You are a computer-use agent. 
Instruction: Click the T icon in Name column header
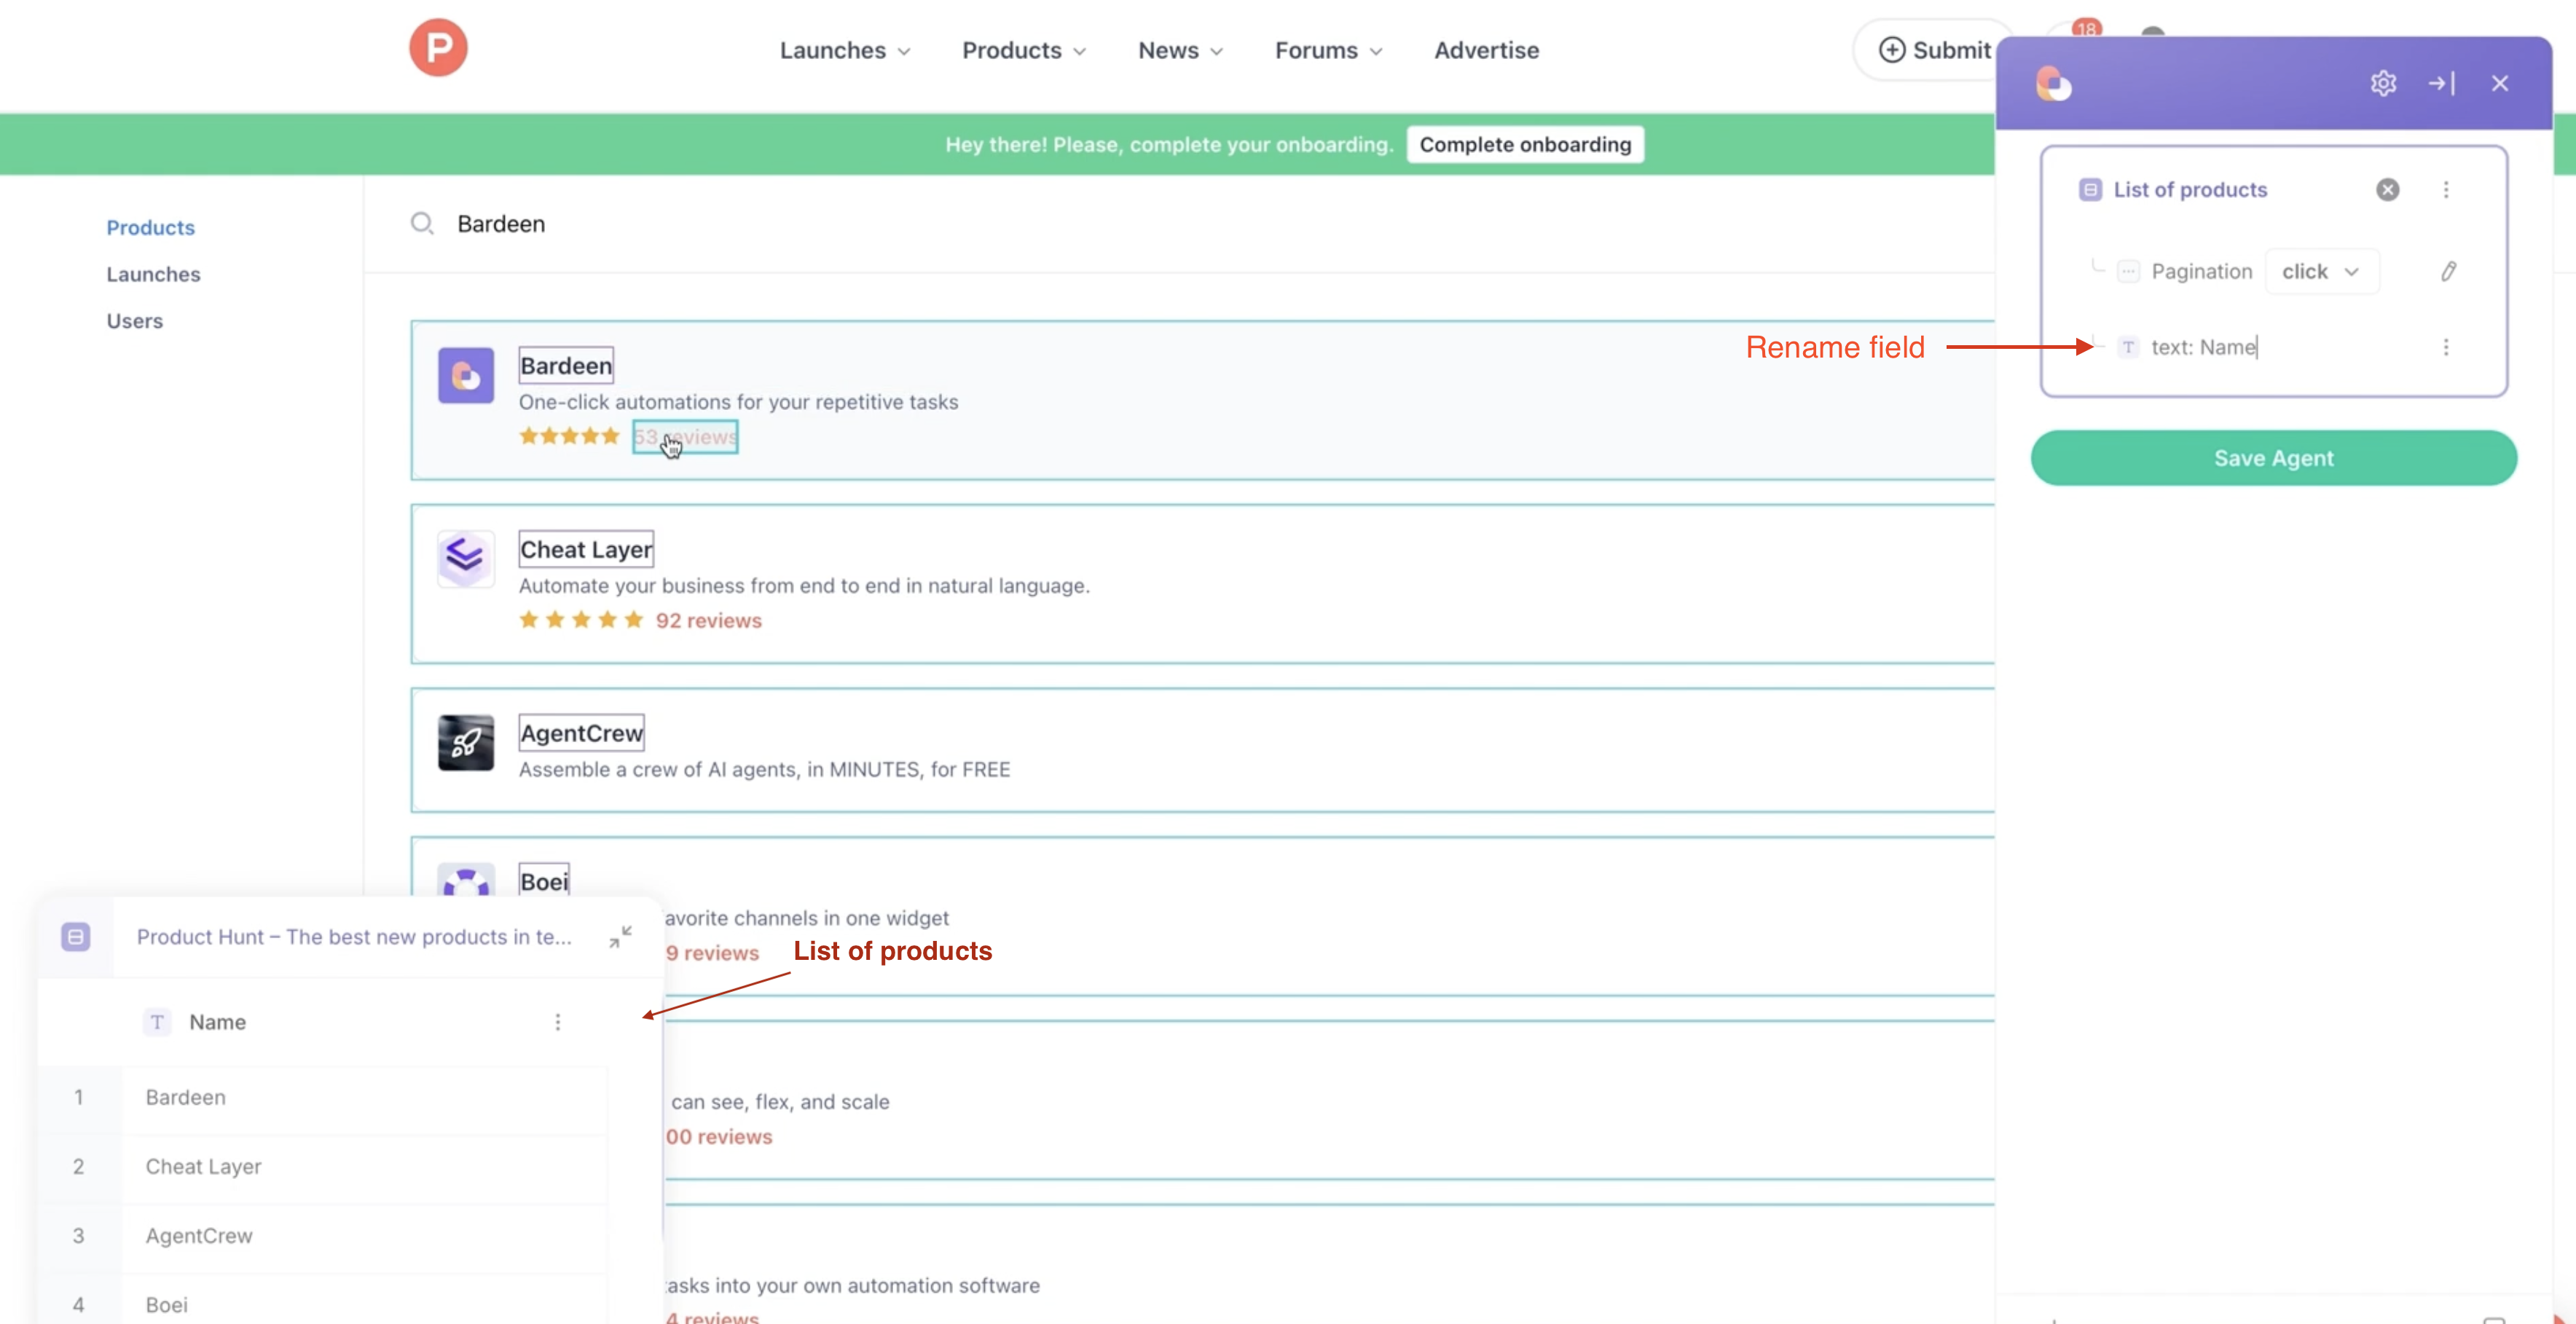click(x=157, y=1022)
